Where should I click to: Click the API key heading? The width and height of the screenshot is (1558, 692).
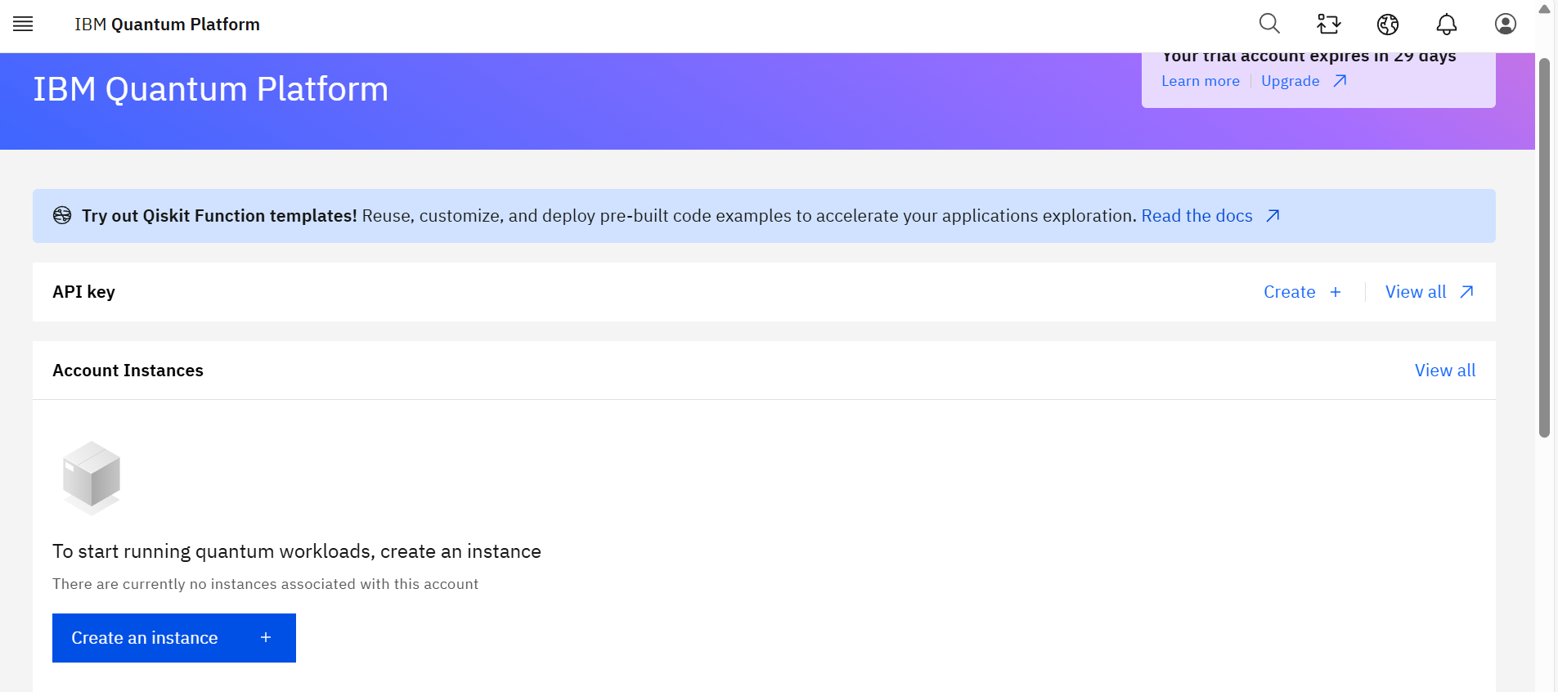coord(84,292)
